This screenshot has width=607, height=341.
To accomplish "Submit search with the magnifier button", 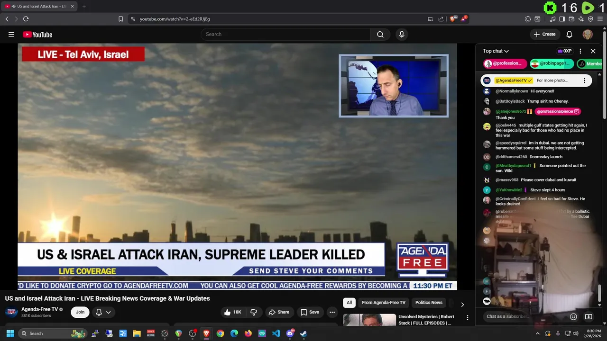I will coord(380,34).
